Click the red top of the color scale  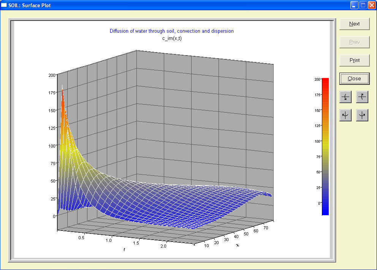(325, 82)
